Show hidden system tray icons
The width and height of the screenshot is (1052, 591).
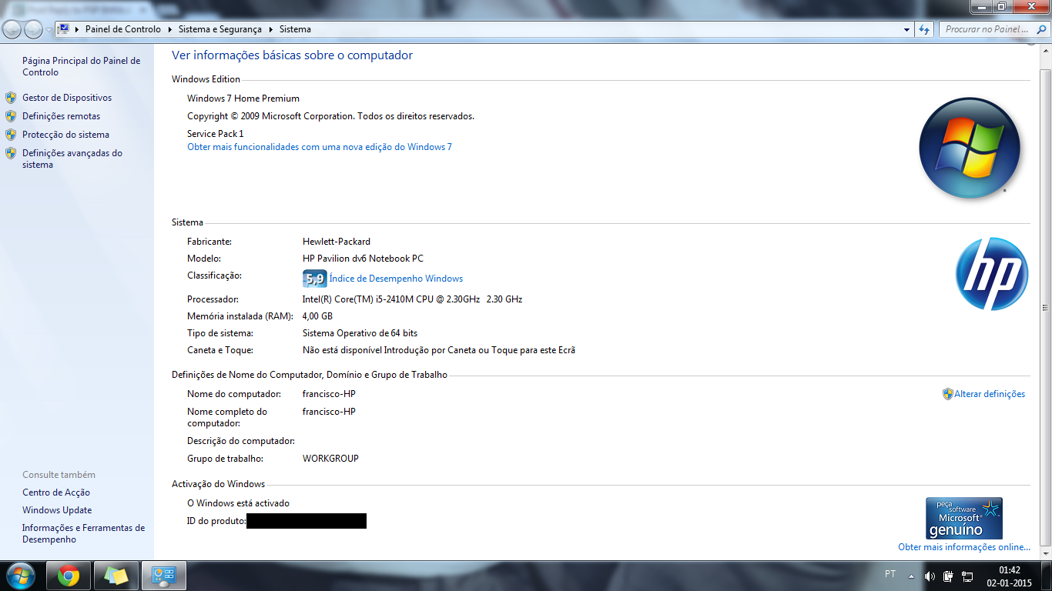click(x=911, y=576)
